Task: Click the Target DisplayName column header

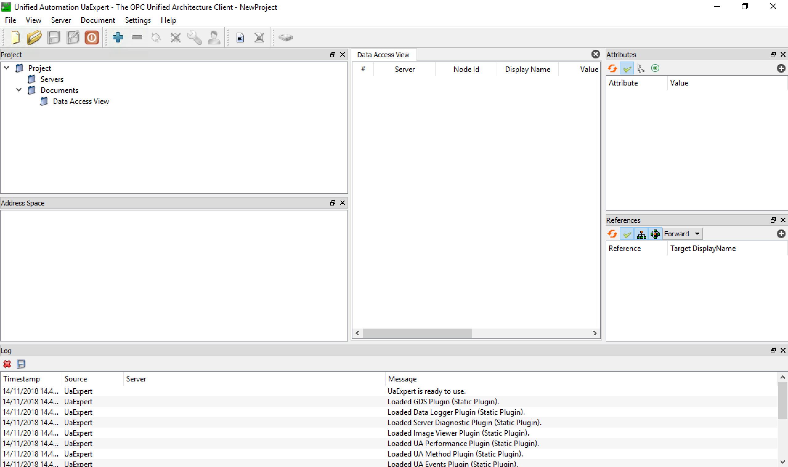Action: click(x=727, y=249)
